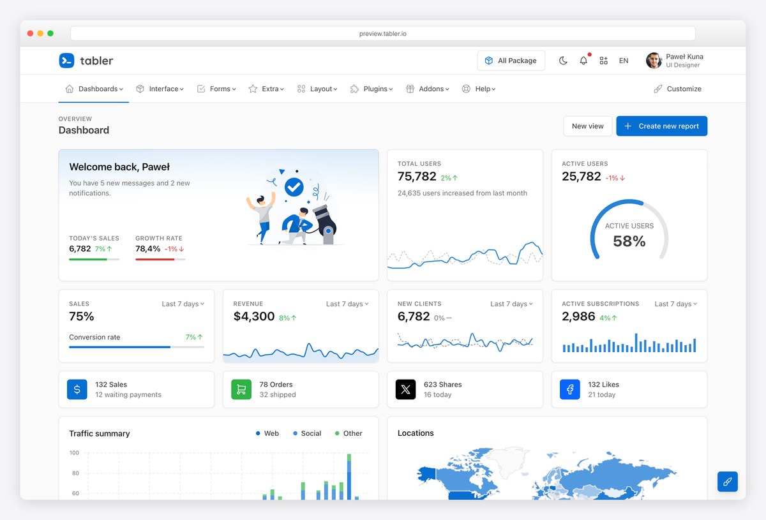
Task: Click the shopping cart icon on 78 Orders
Action: (x=241, y=389)
